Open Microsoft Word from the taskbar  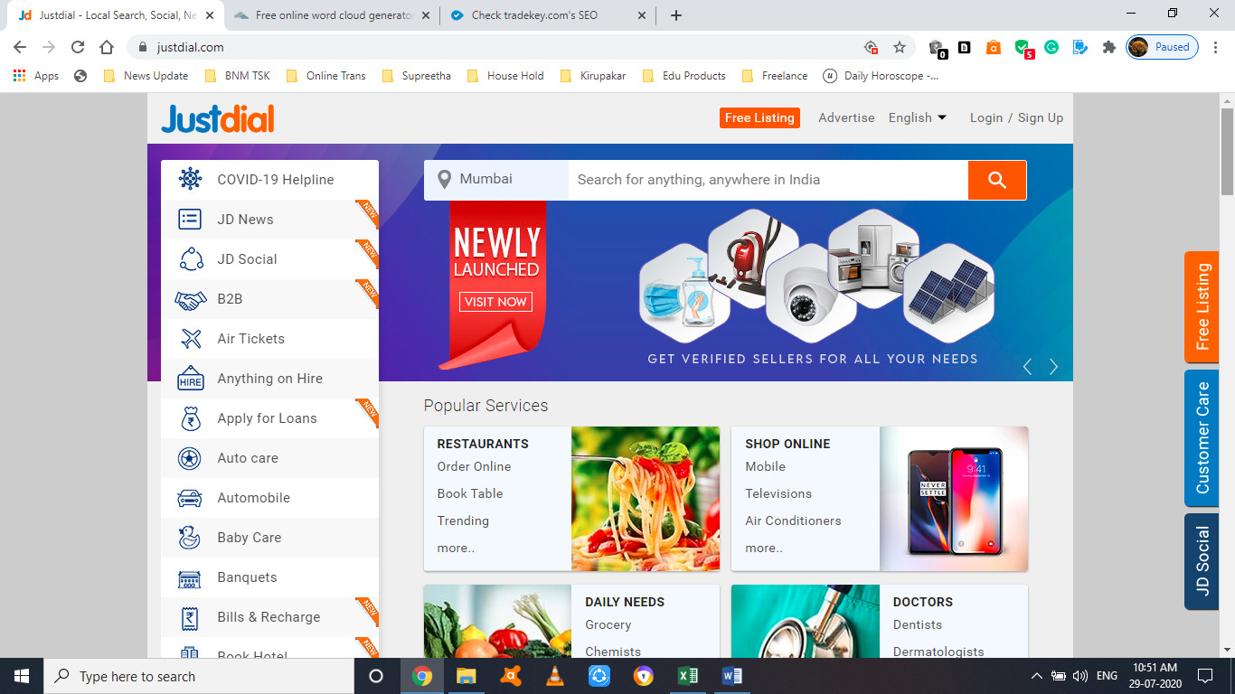click(x=731, y=675)
